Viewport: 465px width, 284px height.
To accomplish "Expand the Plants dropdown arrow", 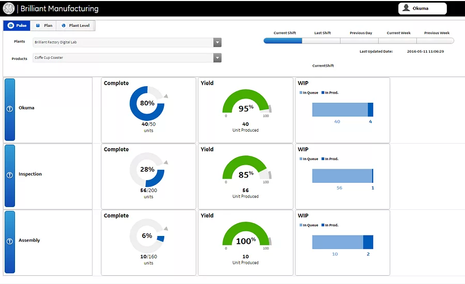I will pyautogui.click(x=218, y=42).
